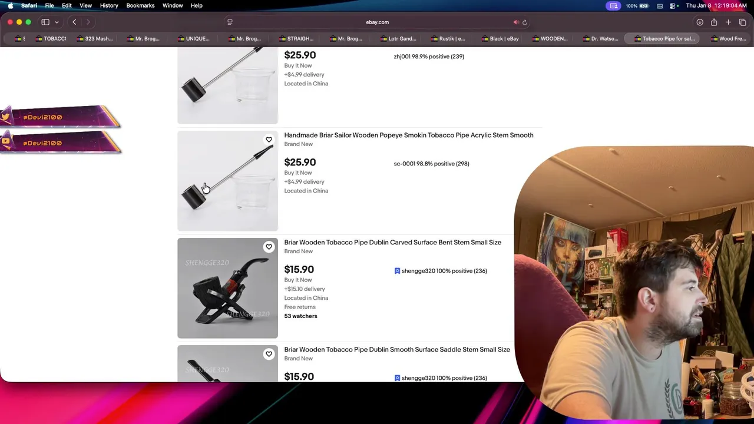Add a new tab with plus button
The height and width of the screenshot is (424, 754).
[728, 22]
